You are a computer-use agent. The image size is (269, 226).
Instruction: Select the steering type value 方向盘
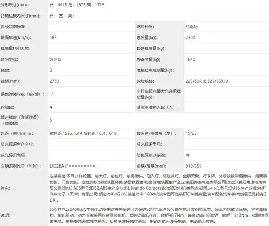pyautogui.click(x=56, y=59)
